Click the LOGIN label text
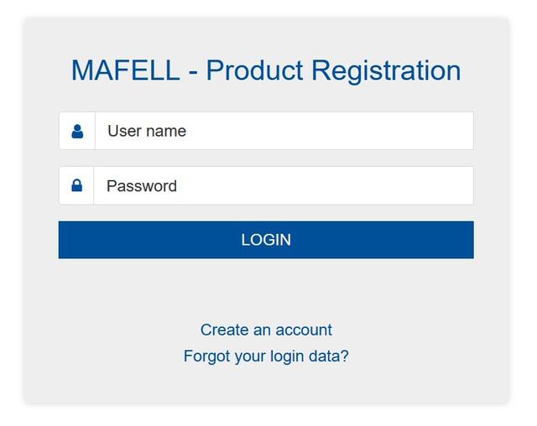This screenshot has width=537, height=426. pos(266,240)
